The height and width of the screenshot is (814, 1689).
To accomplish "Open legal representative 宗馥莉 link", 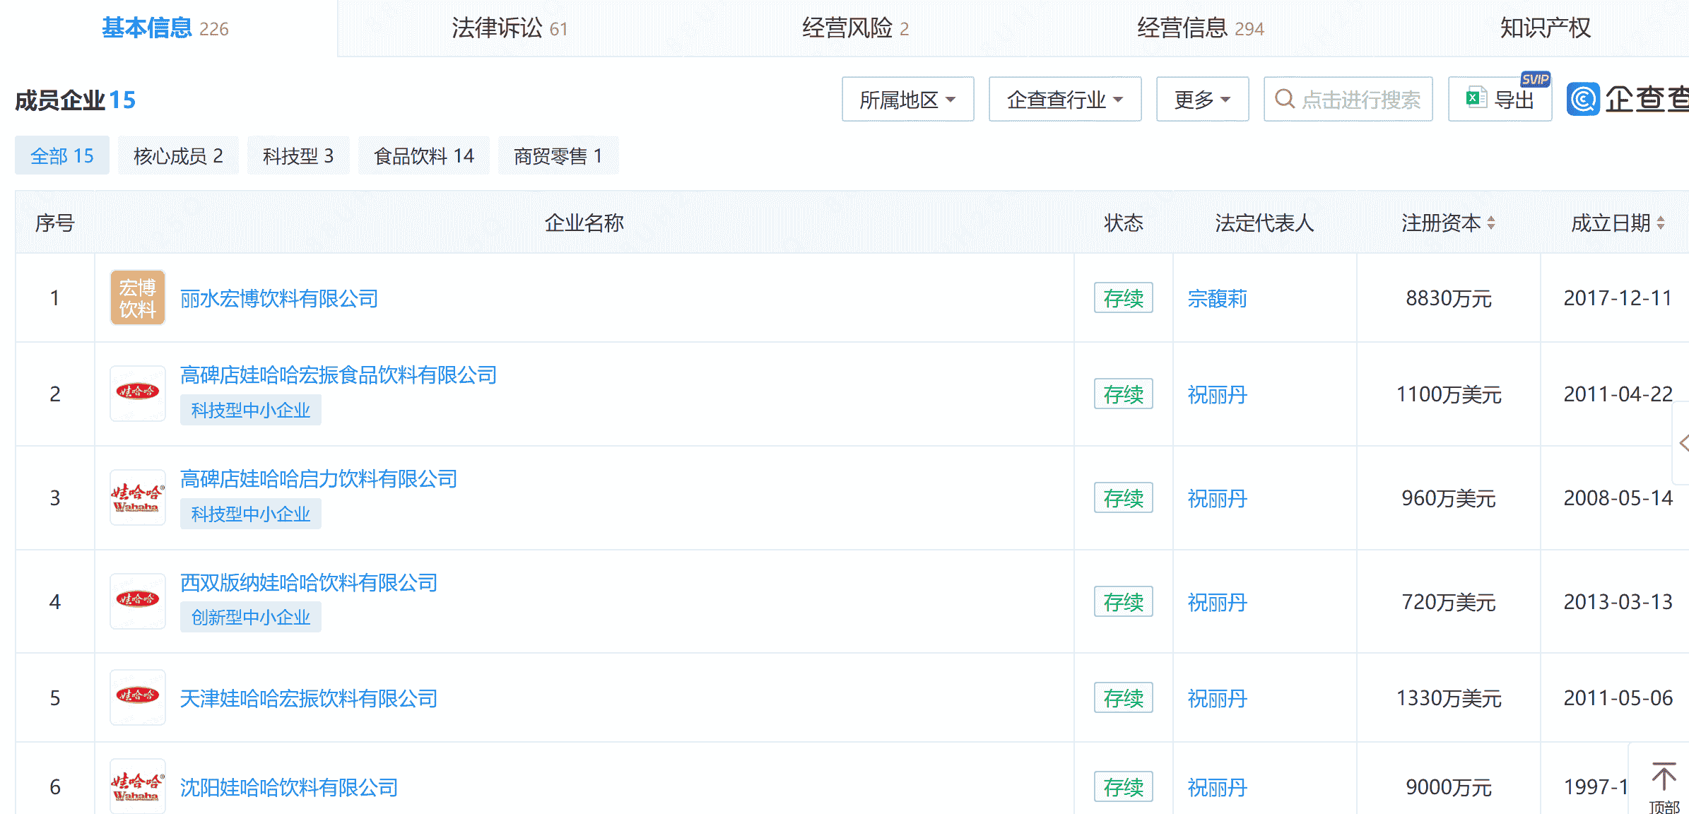I will pos(1217,299).
